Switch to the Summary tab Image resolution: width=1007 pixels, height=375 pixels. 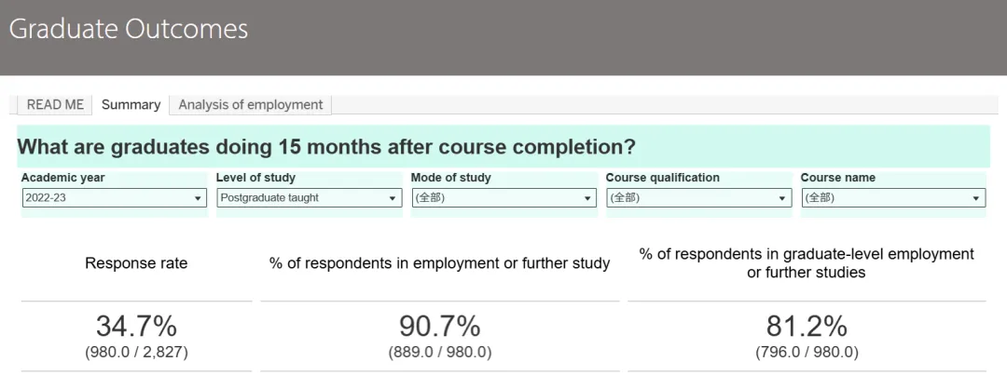(131, 105)
